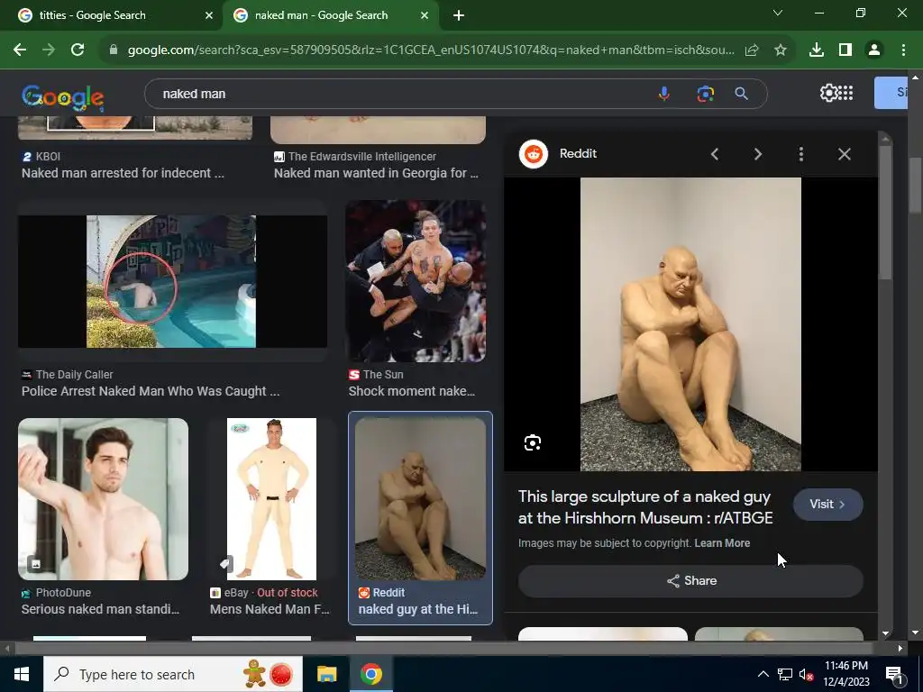Open 'Naked man wanted in Georgia' result

coord(376,173)
